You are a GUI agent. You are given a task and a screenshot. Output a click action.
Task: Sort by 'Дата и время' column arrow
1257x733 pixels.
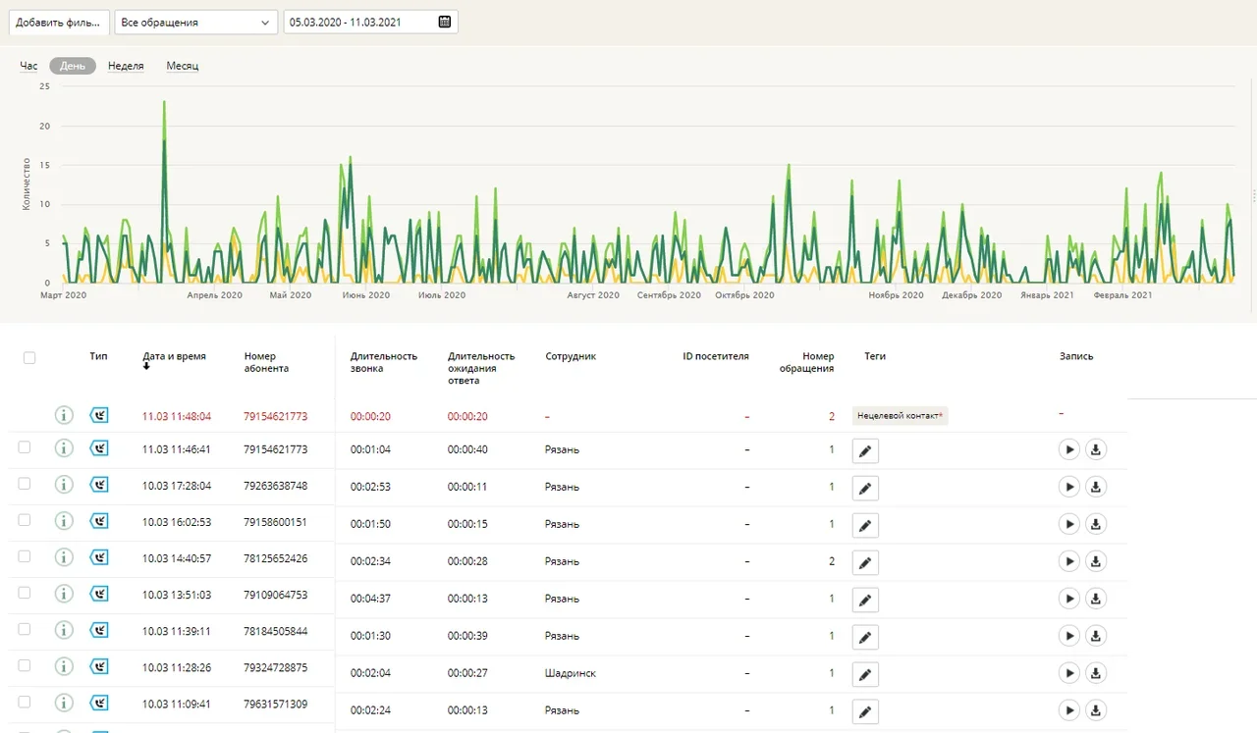coord(146,367)
